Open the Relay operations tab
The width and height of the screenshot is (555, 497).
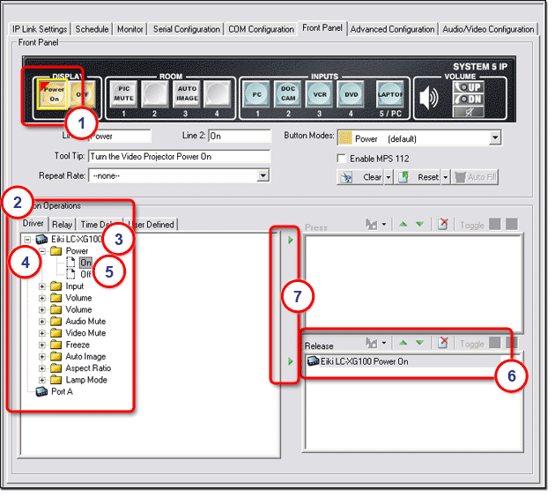point(62,225)
